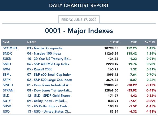The width and height of the screenshot is (158, 116).
Task: Click the $USB symbol
Action: tap(7, 59)
